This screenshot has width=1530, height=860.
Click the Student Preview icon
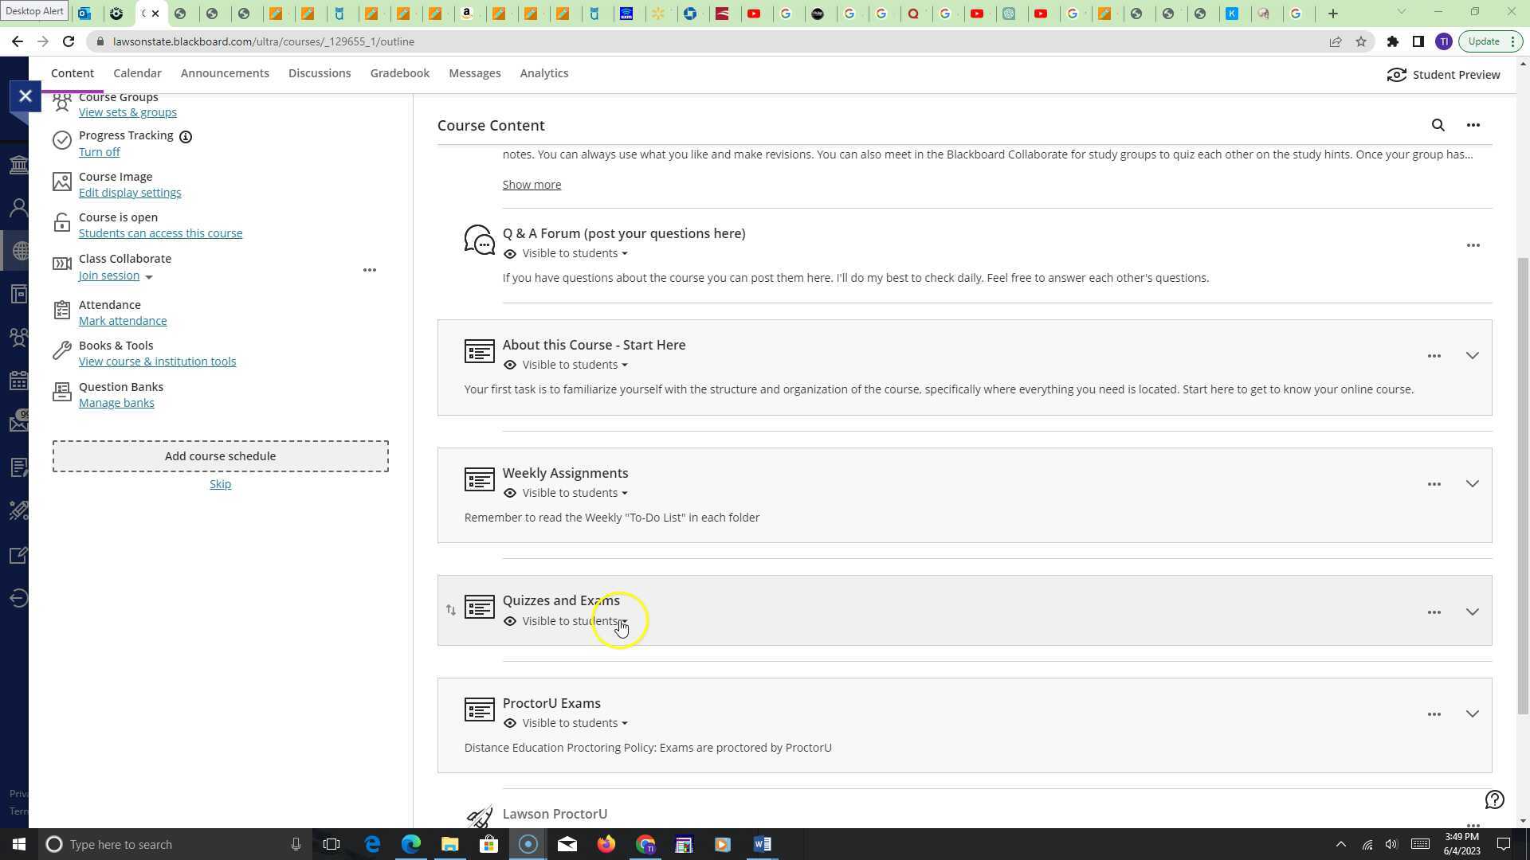coord(1396,75)
